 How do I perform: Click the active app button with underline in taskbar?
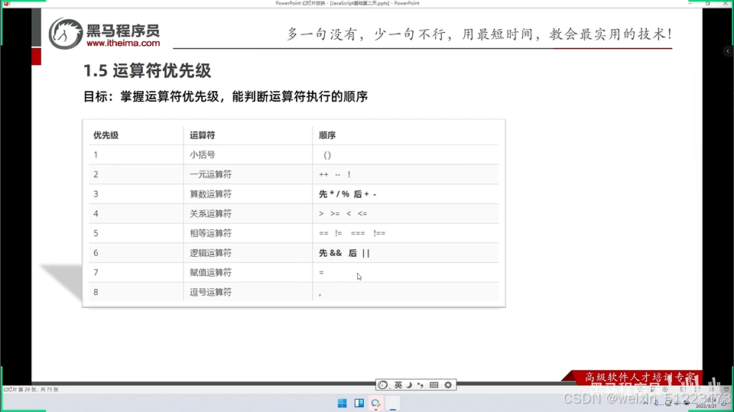tap(393, 403)
